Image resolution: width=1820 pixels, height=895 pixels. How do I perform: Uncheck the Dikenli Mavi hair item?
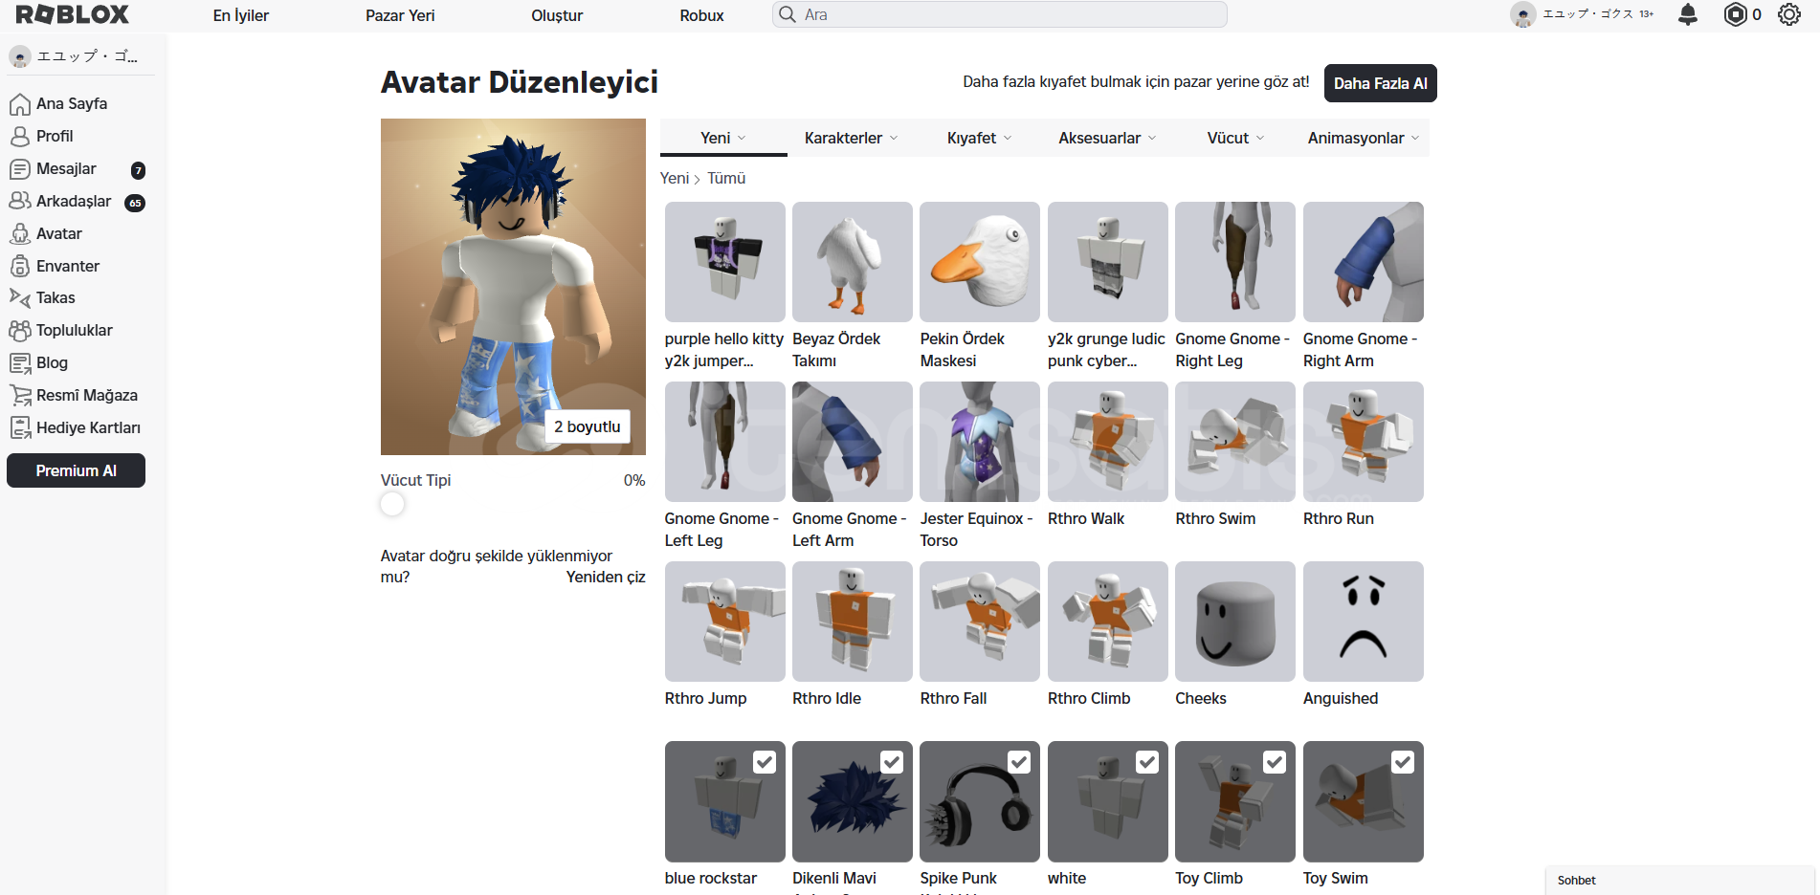[892, 762]
